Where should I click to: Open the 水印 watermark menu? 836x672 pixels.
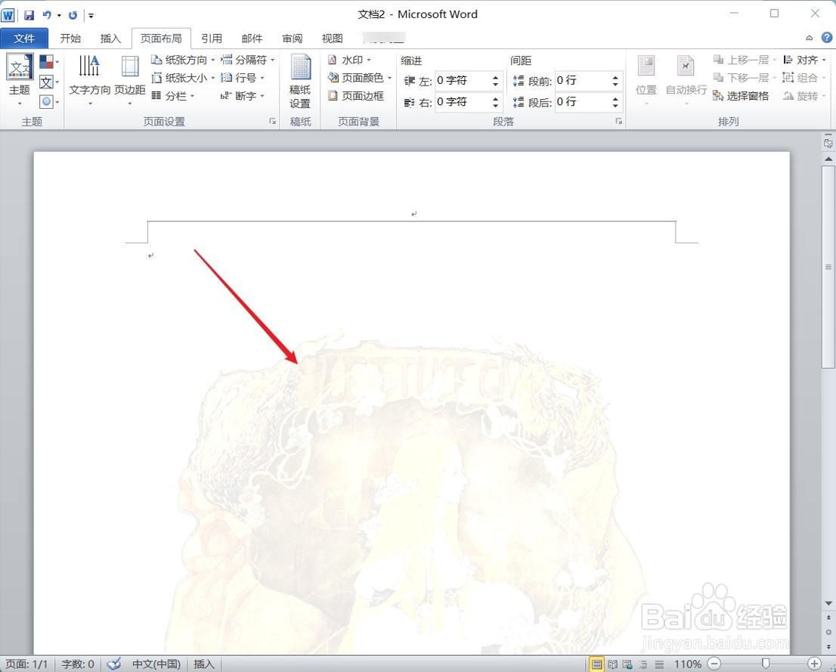[x=349, y=60]
